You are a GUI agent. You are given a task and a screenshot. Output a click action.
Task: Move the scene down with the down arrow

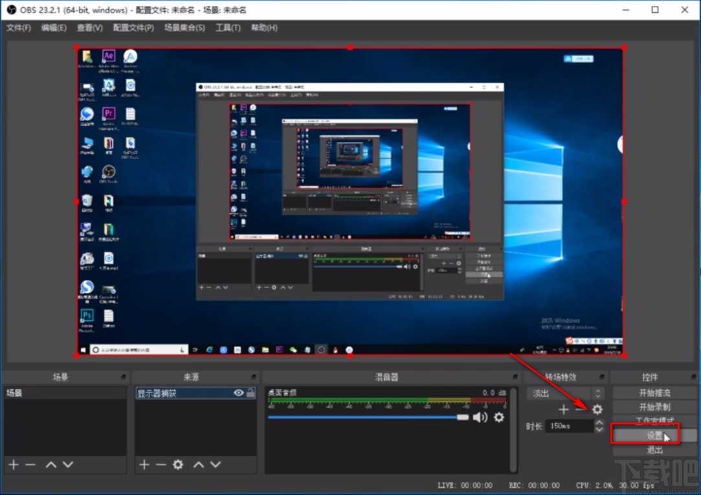click(x=67, y=465)
